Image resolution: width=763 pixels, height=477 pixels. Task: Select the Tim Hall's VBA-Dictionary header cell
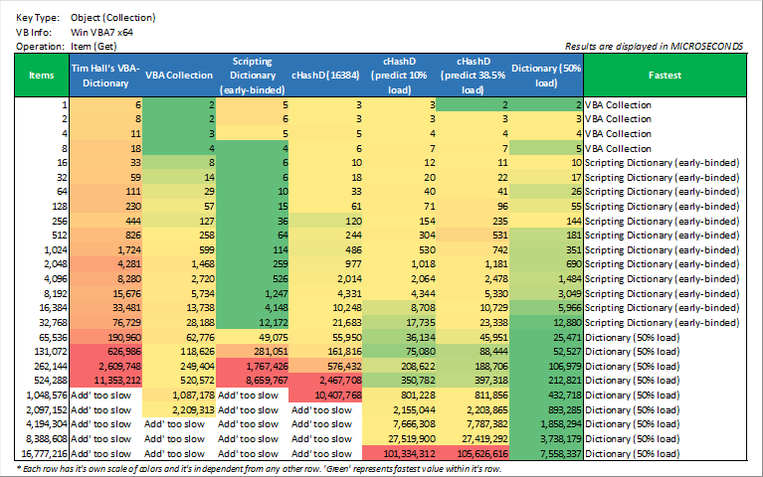click(x=105, y=75)
